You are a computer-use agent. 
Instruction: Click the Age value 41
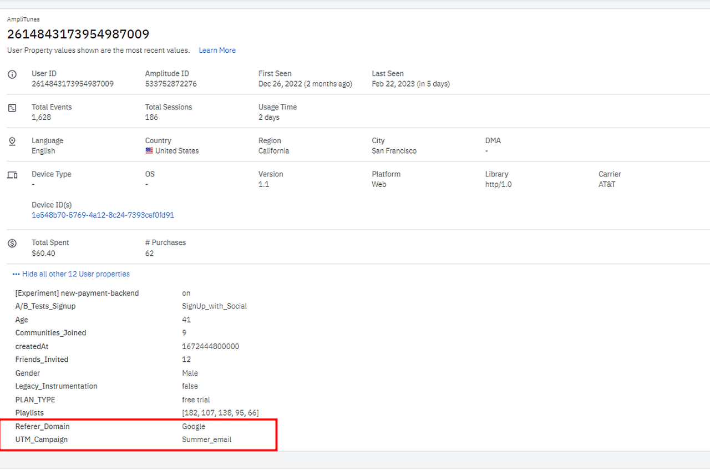point(186,320)
